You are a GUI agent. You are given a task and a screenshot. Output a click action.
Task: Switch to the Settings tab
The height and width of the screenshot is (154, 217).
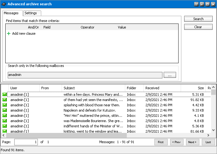coord(31,13)
